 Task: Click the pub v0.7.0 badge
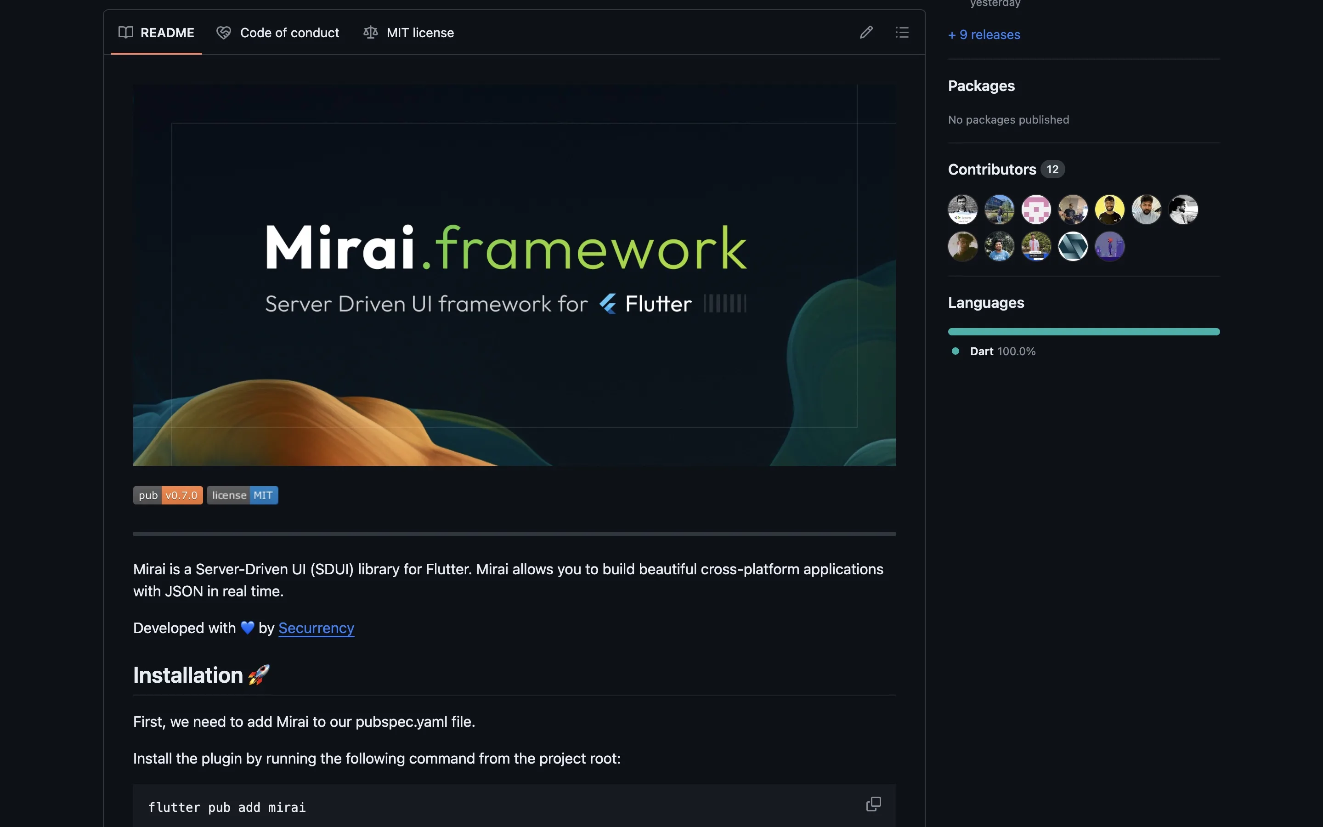(x=168, y=496)
